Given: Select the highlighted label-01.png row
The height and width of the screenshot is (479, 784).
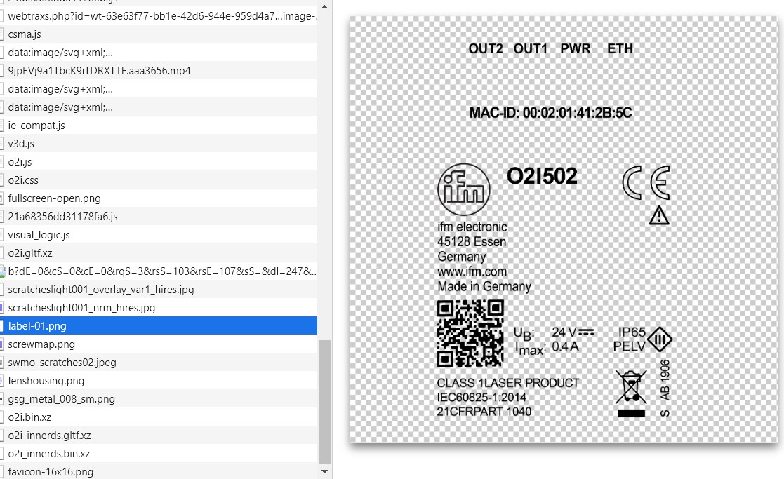Looking at the screenshot, I should (159, 325).
